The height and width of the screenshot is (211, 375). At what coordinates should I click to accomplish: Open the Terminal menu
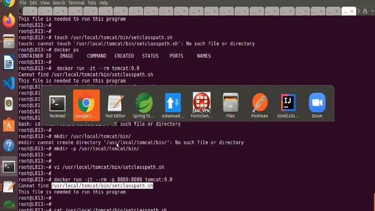click(76, 3)
